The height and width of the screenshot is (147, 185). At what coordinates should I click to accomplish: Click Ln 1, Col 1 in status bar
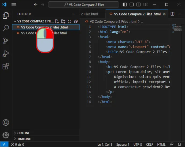coord(105,144)
